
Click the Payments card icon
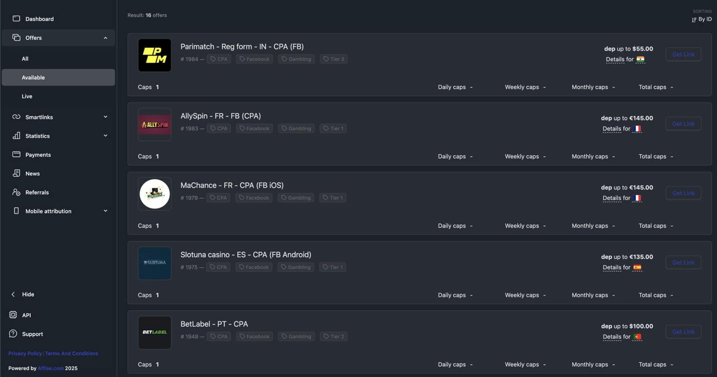[x=16, y=155]
